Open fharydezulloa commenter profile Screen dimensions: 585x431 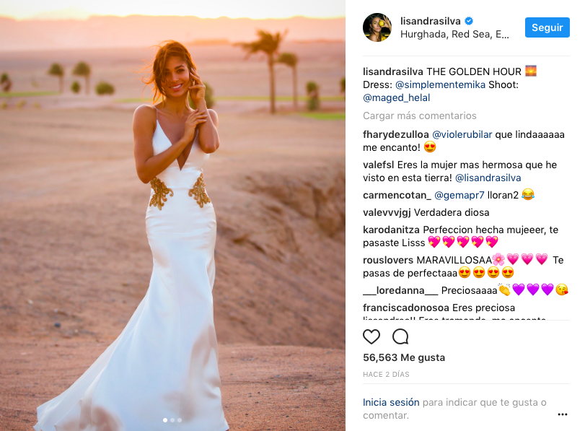click(395, 134)
